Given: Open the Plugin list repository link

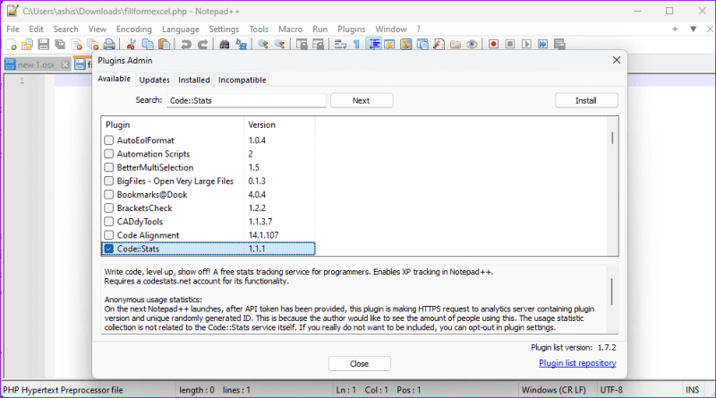Looking at the screenshot, I should 577,363.
